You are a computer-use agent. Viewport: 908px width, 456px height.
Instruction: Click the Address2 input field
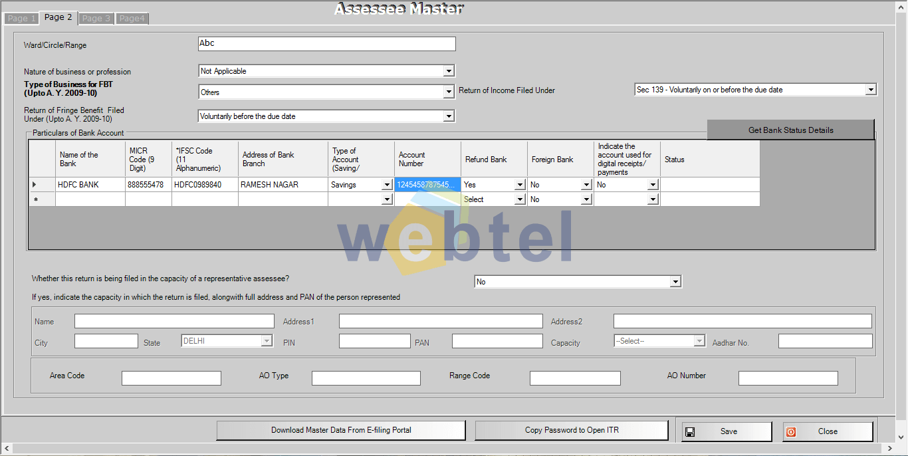(x=742, y=322)
